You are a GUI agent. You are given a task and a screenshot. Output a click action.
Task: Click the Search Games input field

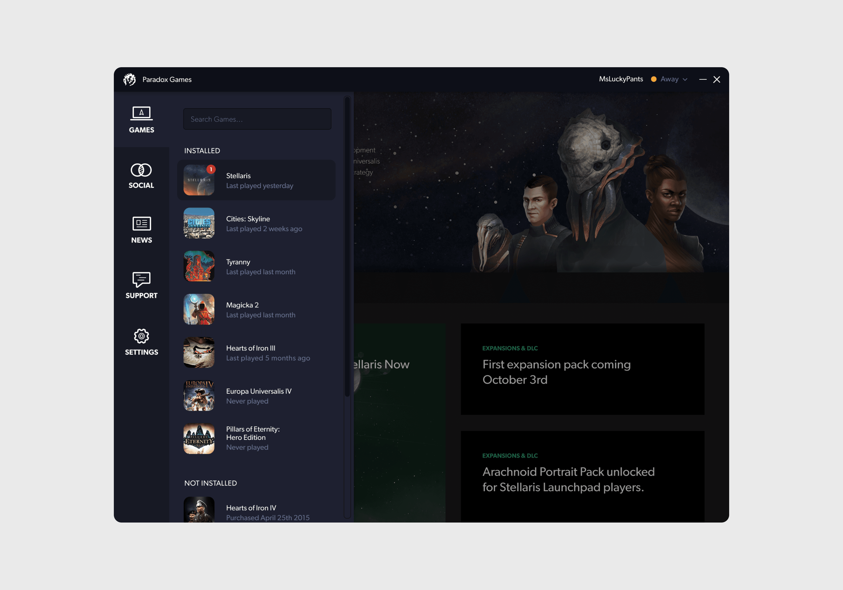click(x=257, y=119)
